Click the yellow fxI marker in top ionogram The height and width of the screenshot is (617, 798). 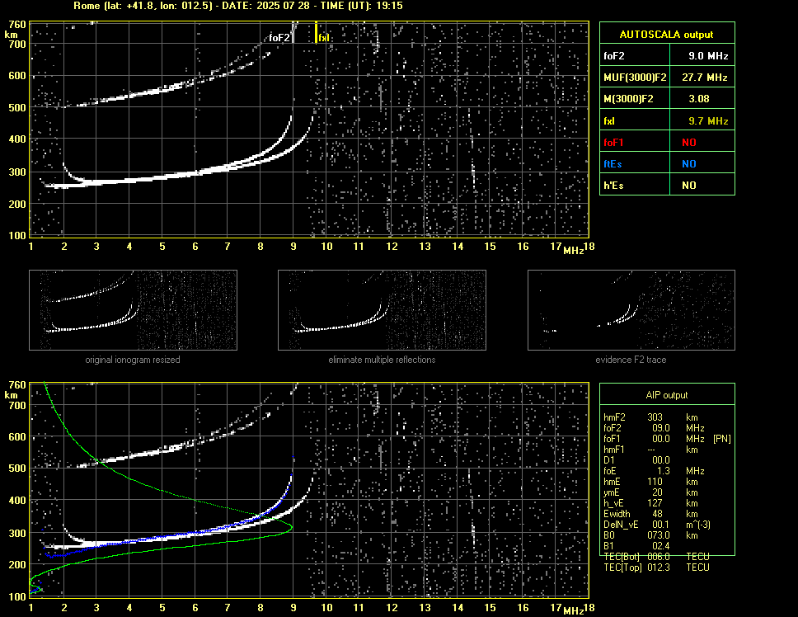(x=317, y=33)
